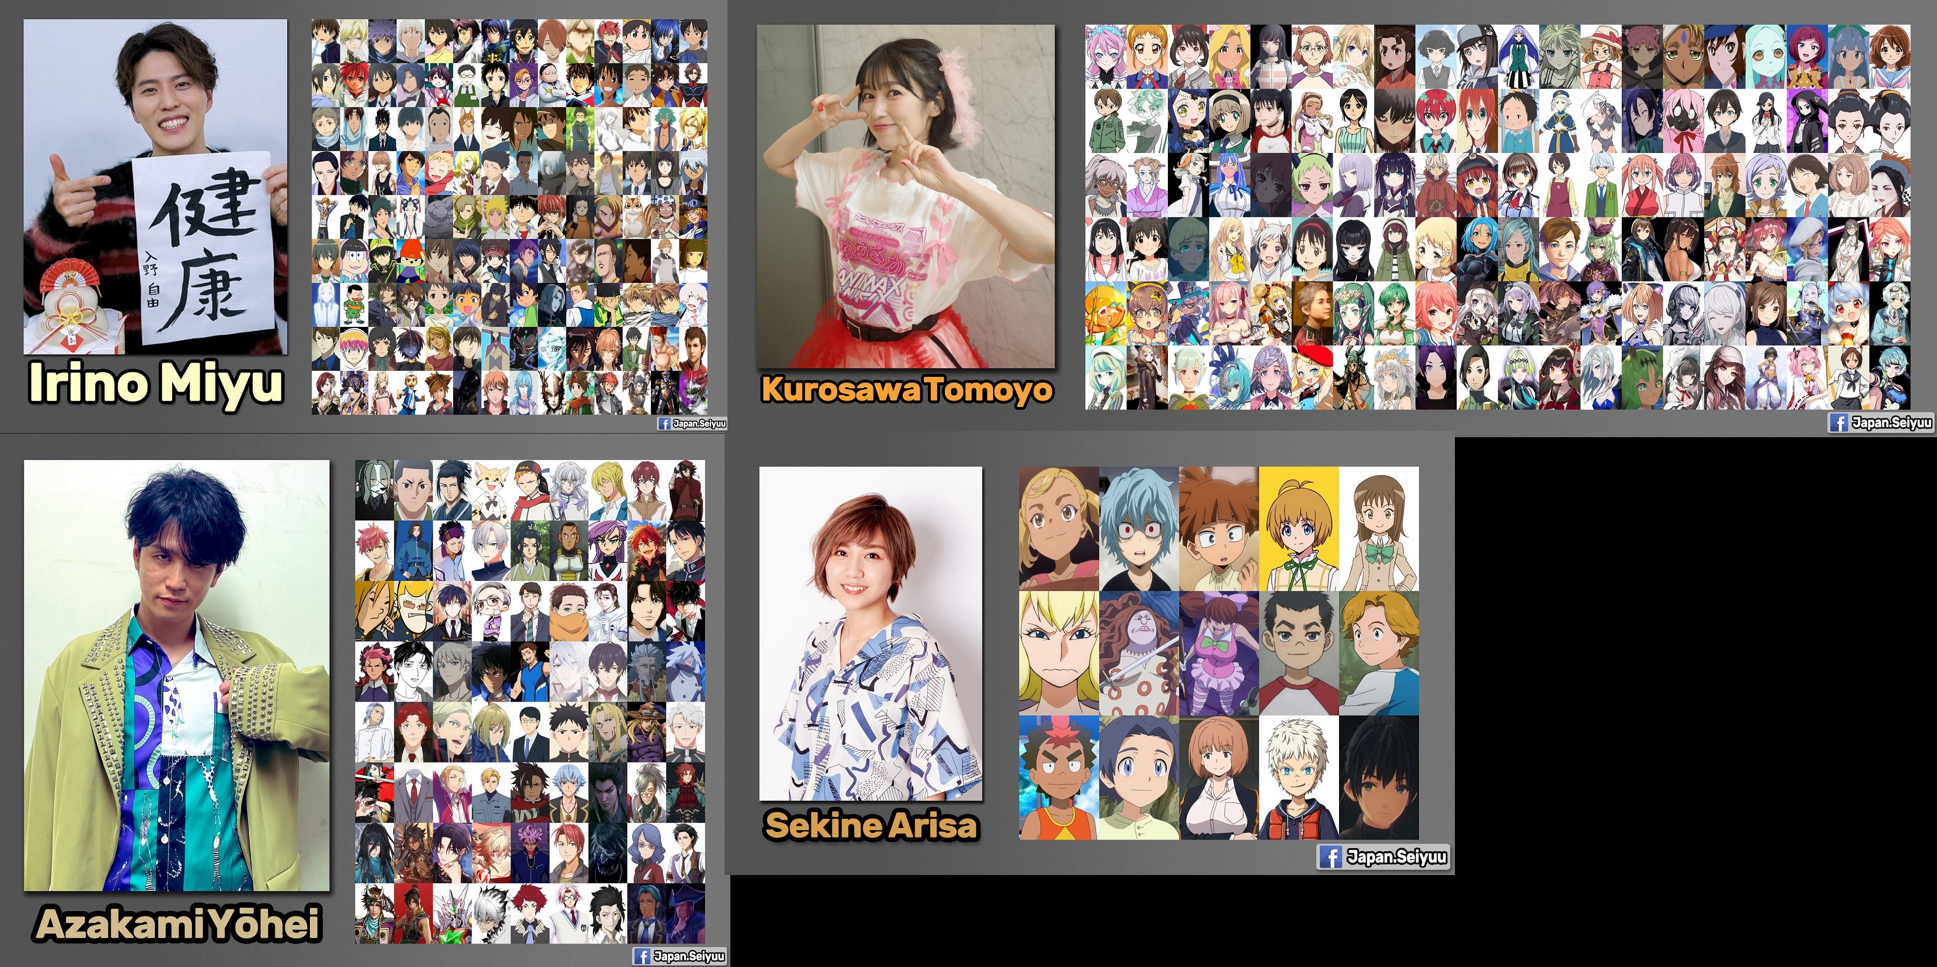Click the Kurosawa Tomoyo name caption
The height and width of the screenshot is (967, 1937).
(906, 390)
